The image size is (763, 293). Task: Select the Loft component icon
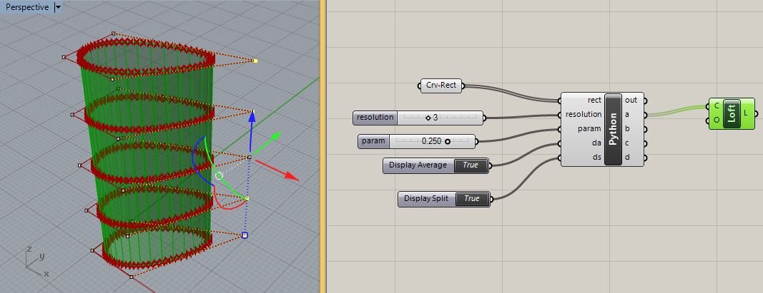click(732, 113)
